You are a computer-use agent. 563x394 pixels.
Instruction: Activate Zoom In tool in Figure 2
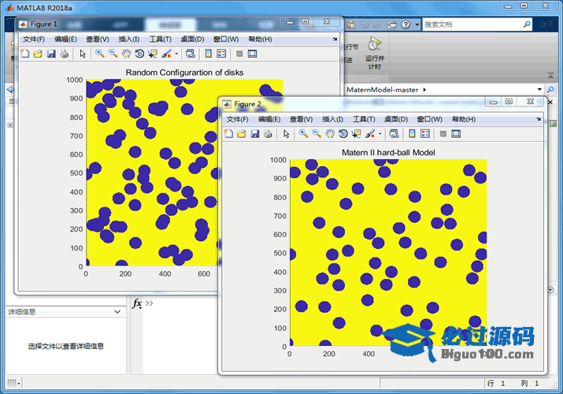(x=303, y=134)
